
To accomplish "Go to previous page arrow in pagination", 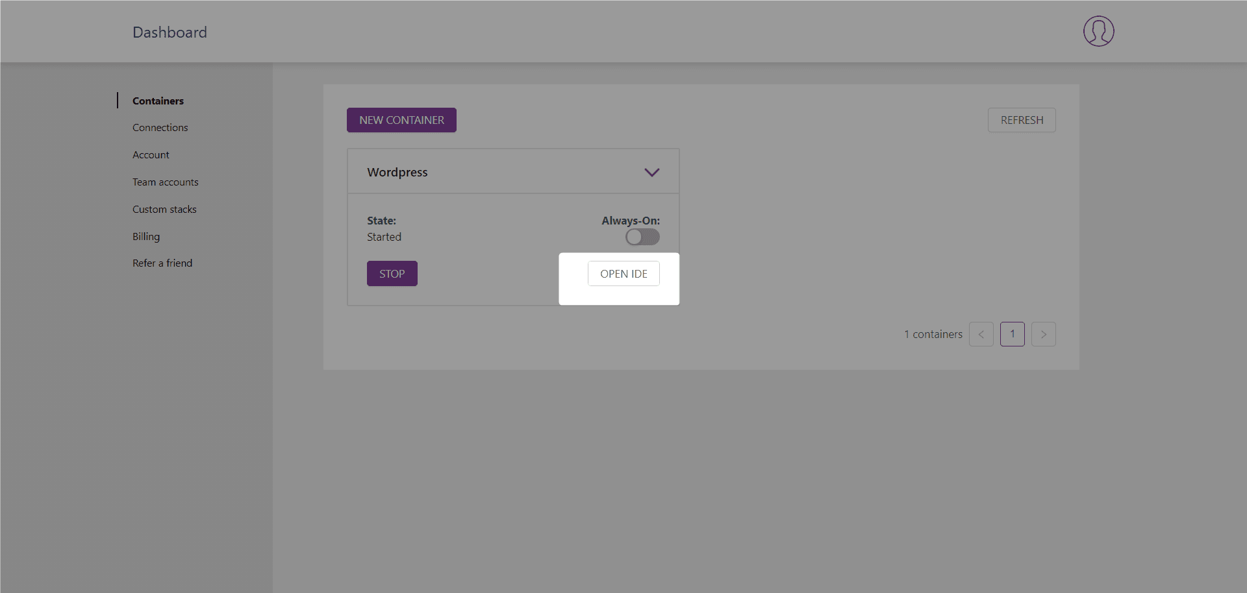I will (x=981, y=334).
